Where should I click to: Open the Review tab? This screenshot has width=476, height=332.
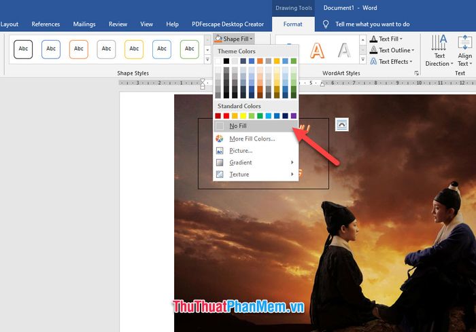tap(118, 24)
